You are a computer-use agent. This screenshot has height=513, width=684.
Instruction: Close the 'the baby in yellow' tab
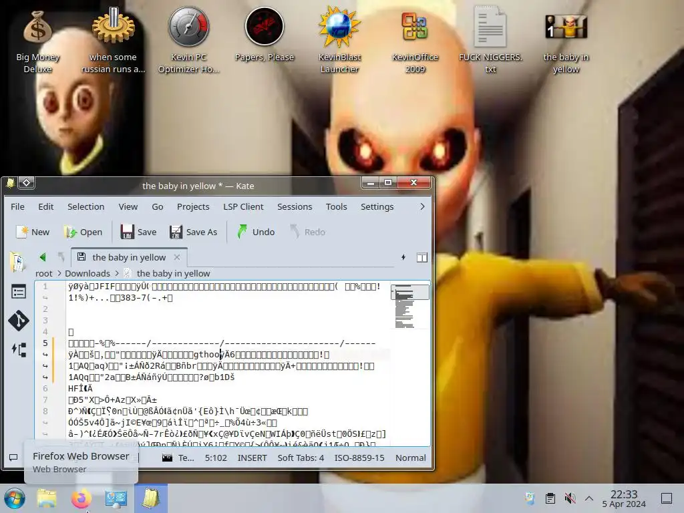tap(177, 257)
